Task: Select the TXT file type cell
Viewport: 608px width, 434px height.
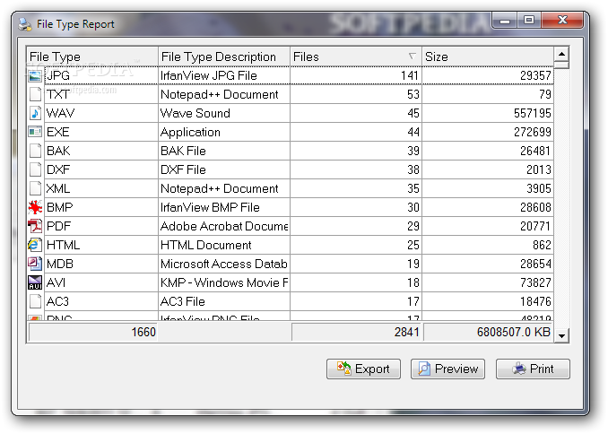Action: pos(101,94)
